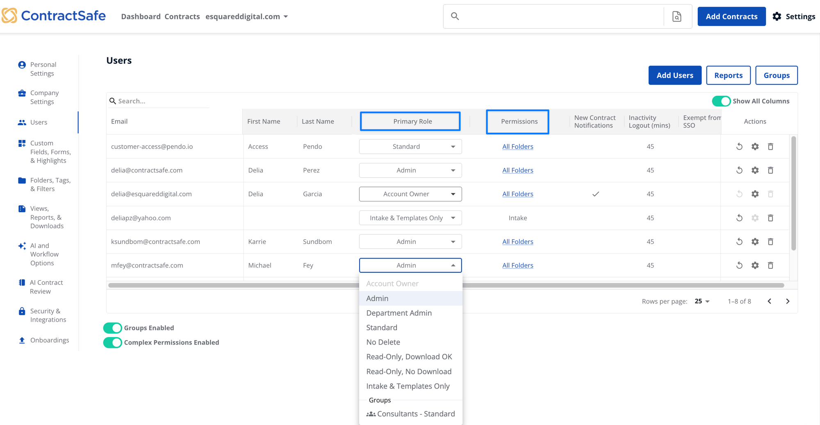Open Onboardings in sidebar
This screenshot has width=820, height=425.
44,340
